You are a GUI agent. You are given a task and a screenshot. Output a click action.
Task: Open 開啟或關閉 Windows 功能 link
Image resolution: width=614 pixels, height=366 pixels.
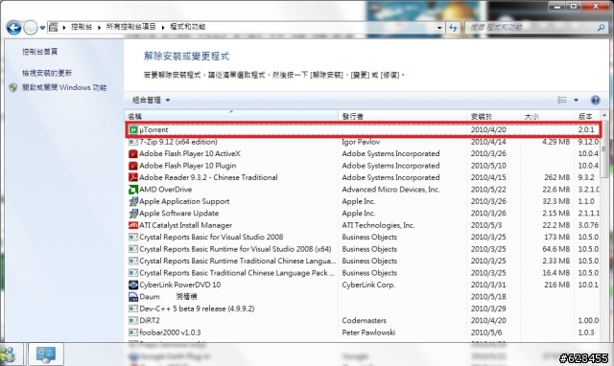tap(64, 87)
